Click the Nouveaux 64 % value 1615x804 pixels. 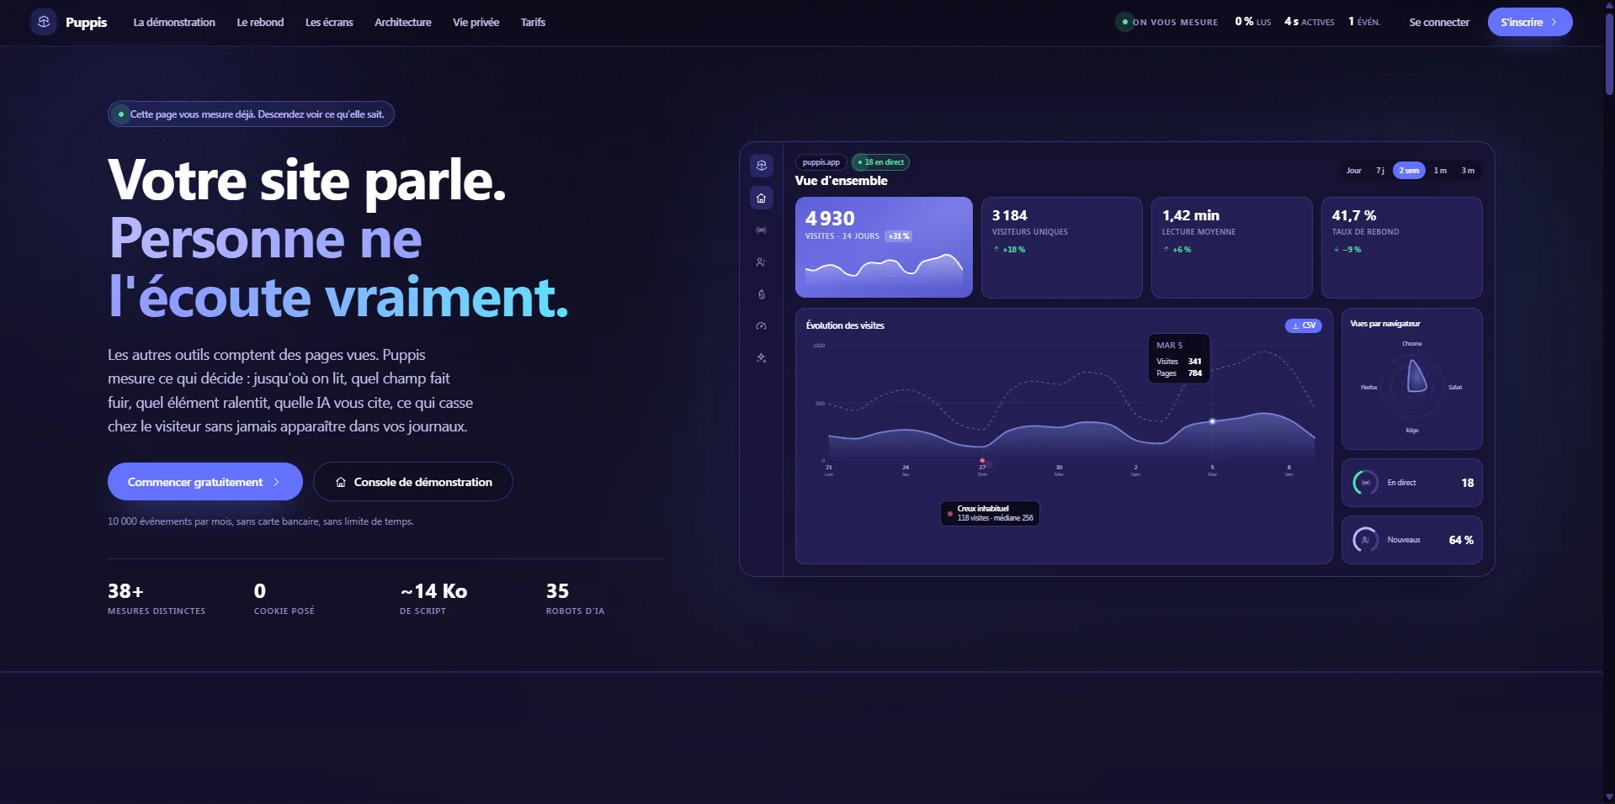click(x=1461, y=540)
